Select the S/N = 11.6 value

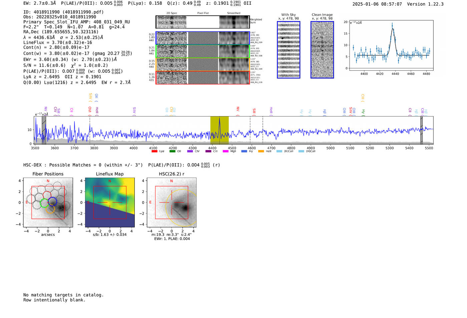pyautogui.click(x=45, y=65)
